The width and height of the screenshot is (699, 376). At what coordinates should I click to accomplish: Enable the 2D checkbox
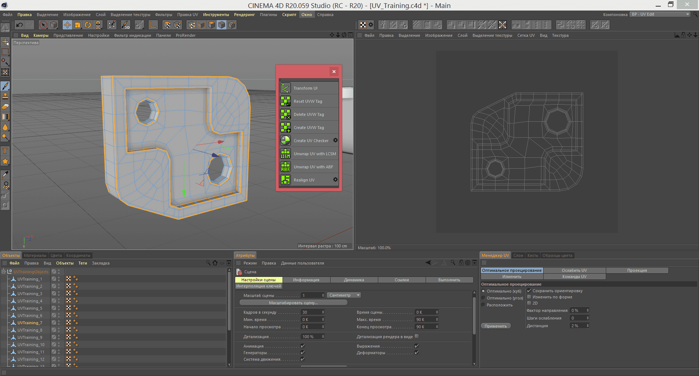click(x=529, y=303)
